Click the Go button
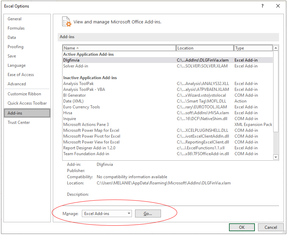Screen dimensions: 287x235 coord(148,213)
